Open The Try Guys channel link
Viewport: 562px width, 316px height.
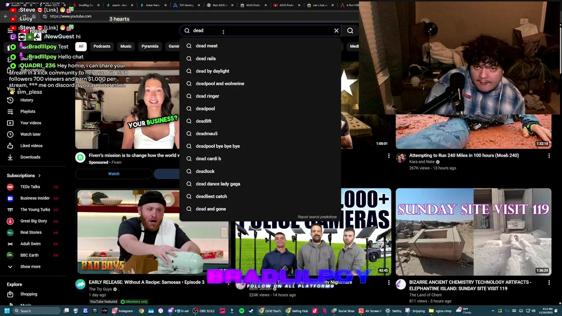pos(101,289)
